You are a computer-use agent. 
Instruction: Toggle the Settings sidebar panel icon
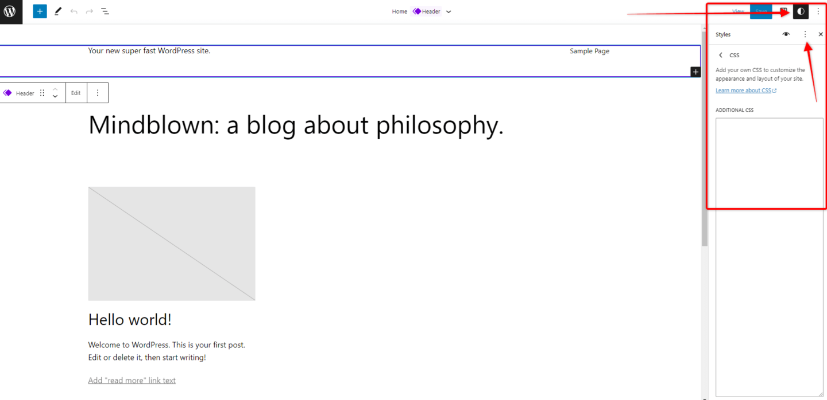[x=784, y=11]
